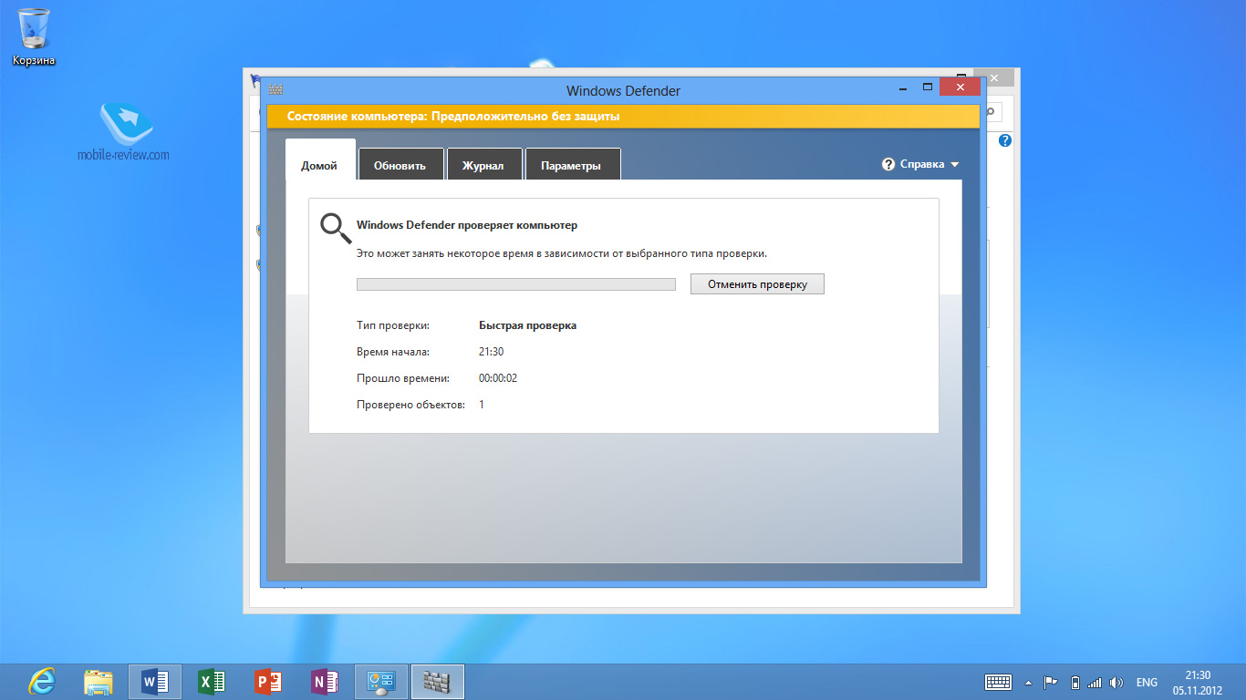The image size is (1246, 700).
Task: Open the Журнал tab
Action: [x=483, y=164]
